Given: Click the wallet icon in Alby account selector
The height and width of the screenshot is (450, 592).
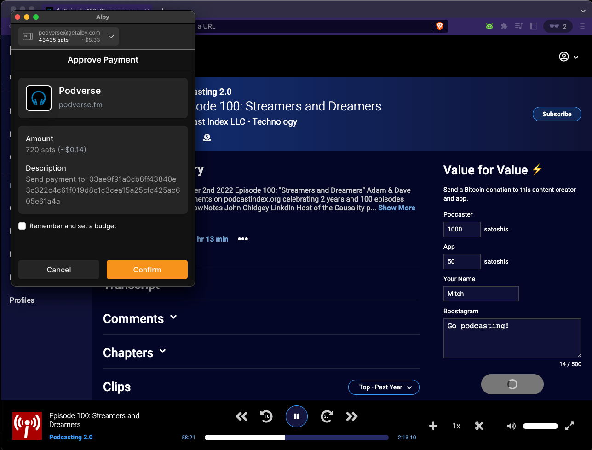Looking at the screenshot, I should coord(28,36).
